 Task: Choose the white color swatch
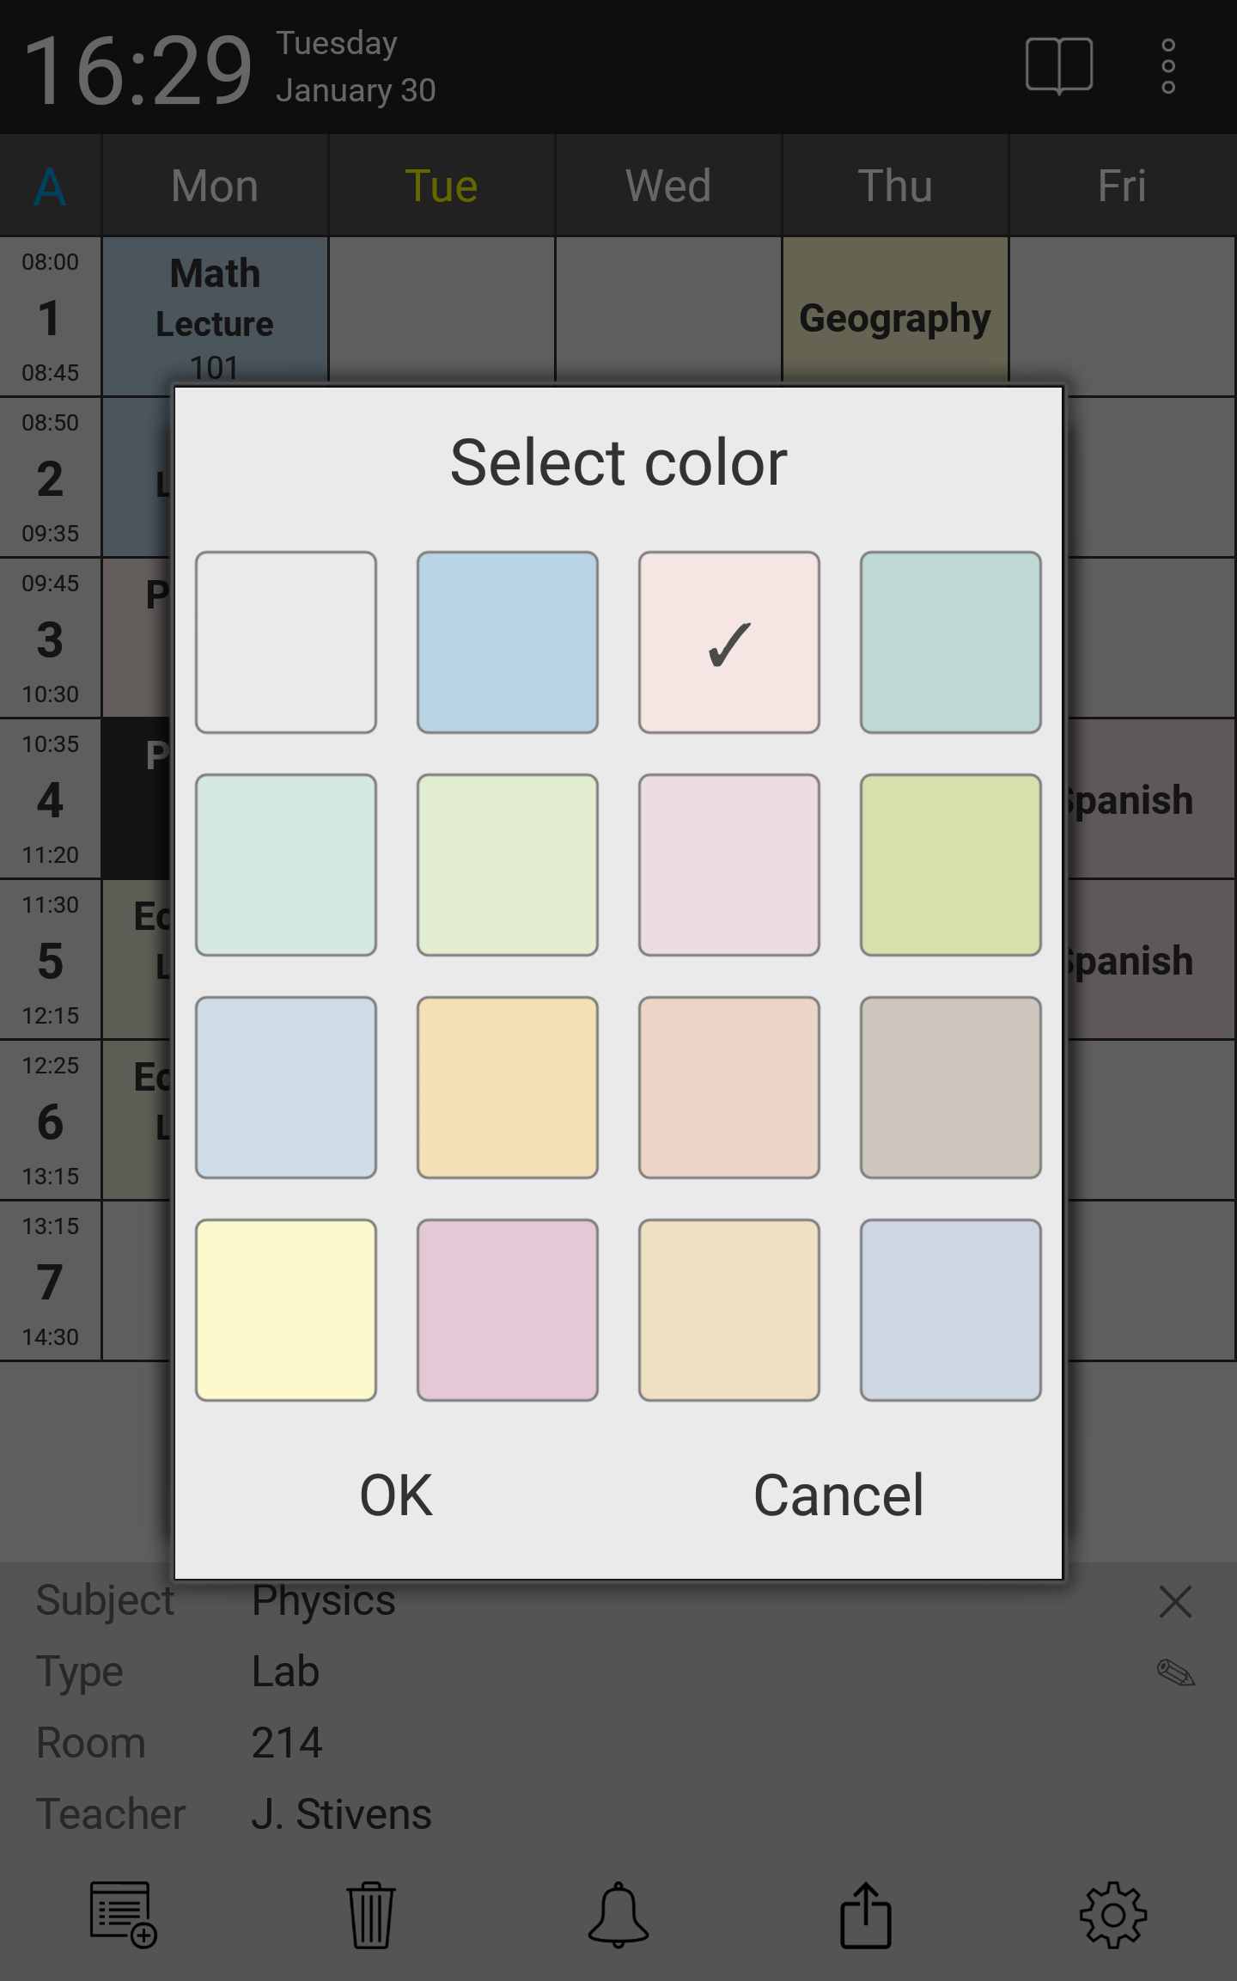point(286,643)
